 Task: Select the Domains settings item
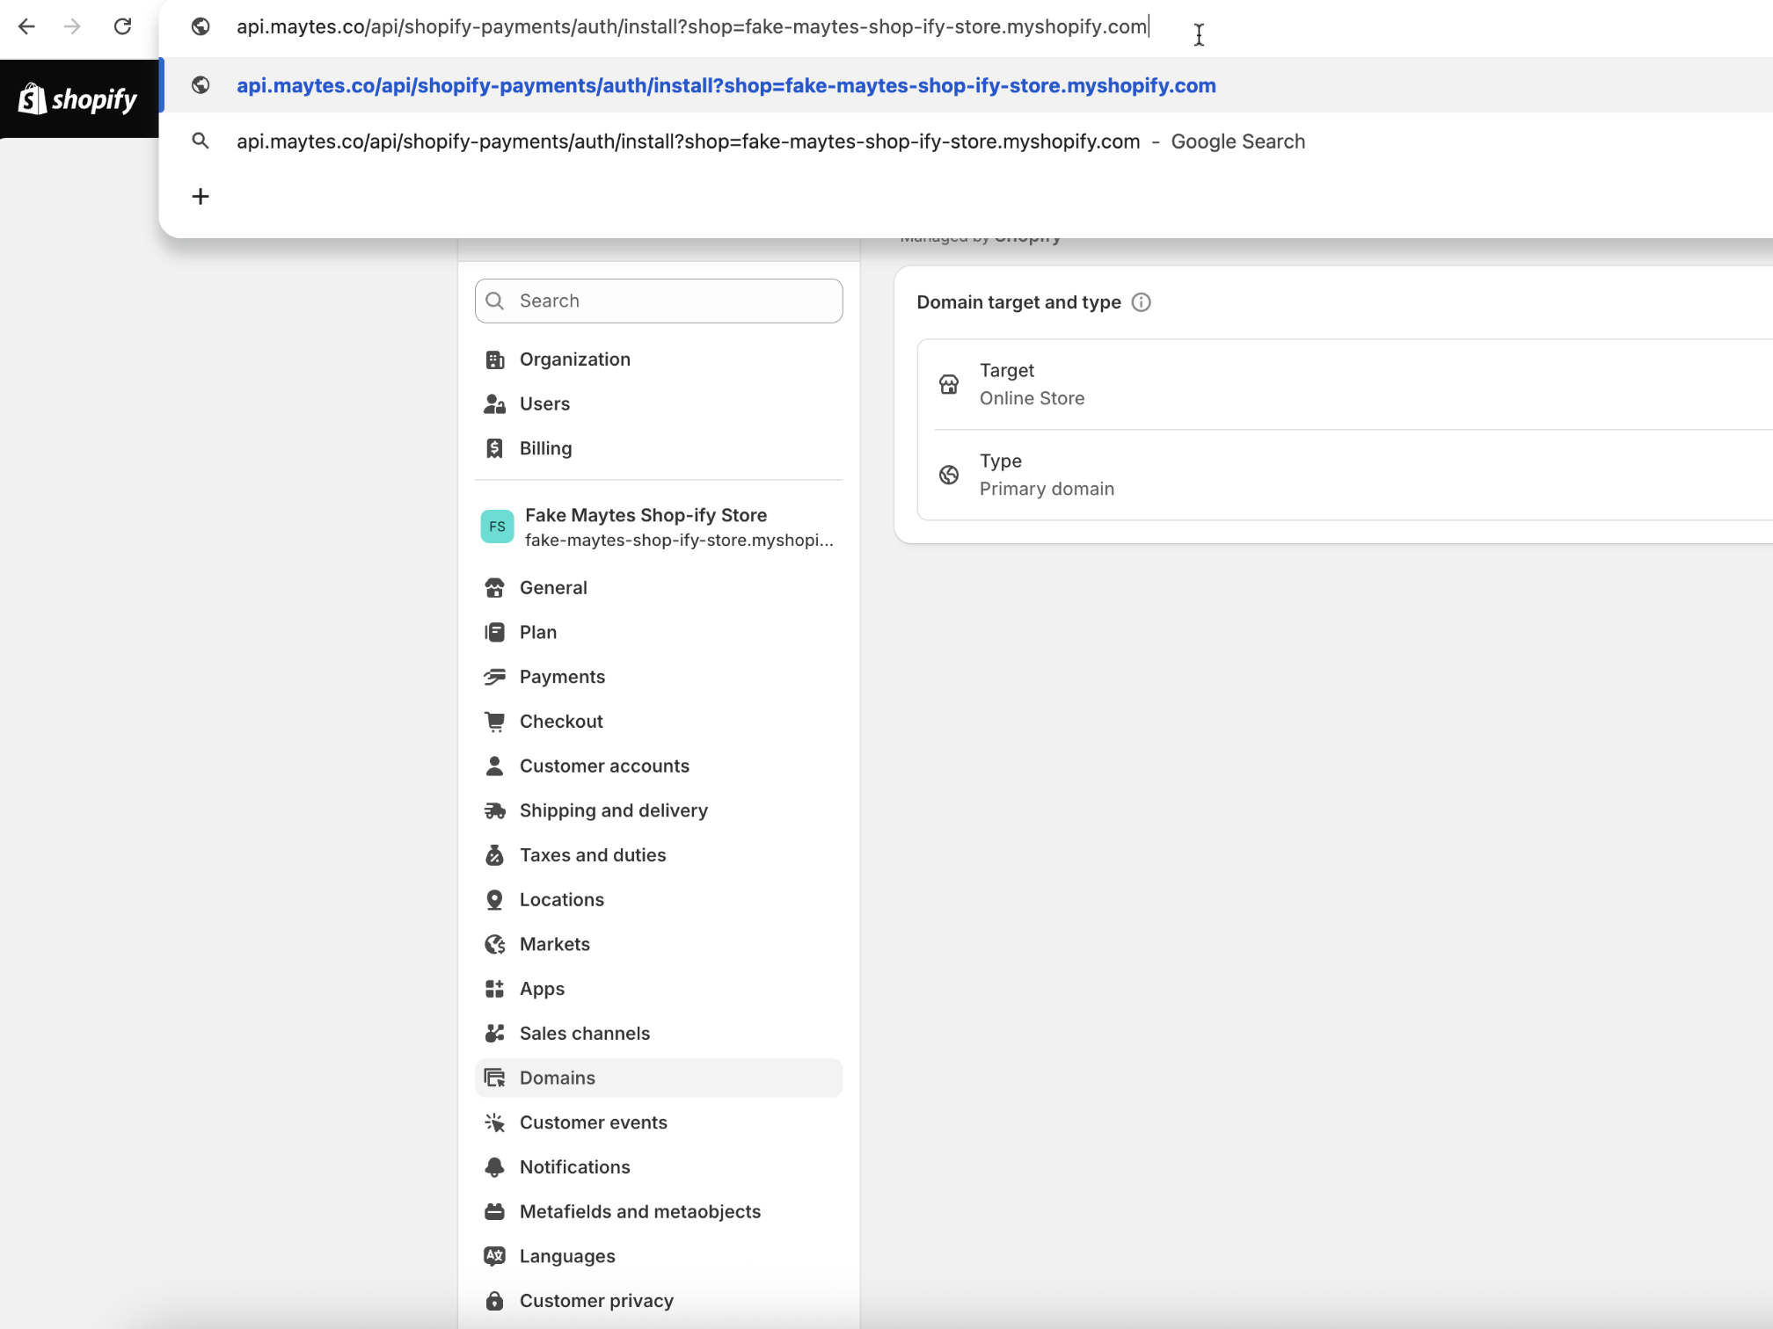(659, 1078)
